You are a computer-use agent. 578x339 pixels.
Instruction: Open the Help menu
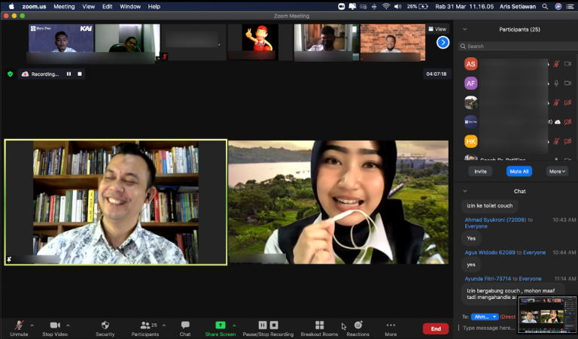pos(154,6)
